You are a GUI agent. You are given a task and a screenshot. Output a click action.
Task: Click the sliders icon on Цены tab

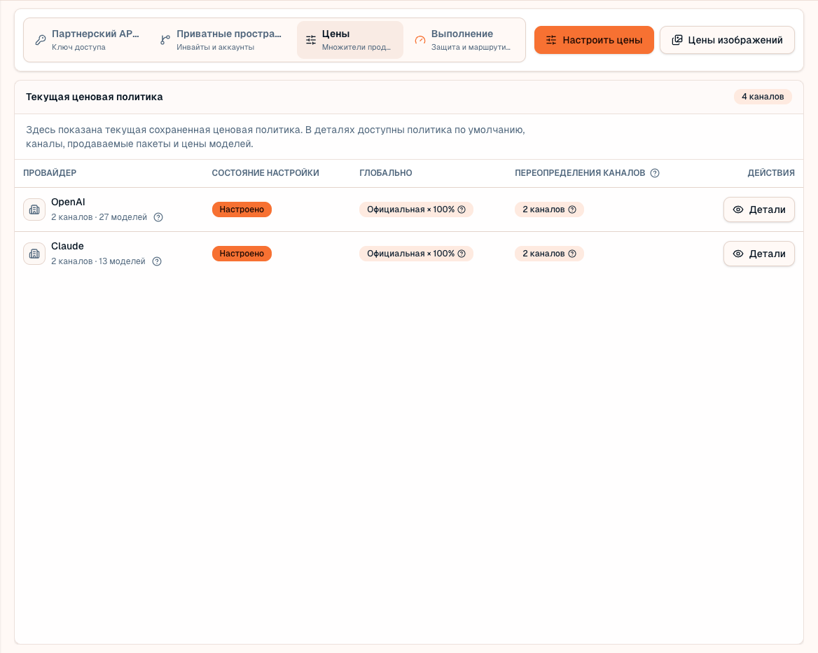pyautogui.click(x=311, y=40)
